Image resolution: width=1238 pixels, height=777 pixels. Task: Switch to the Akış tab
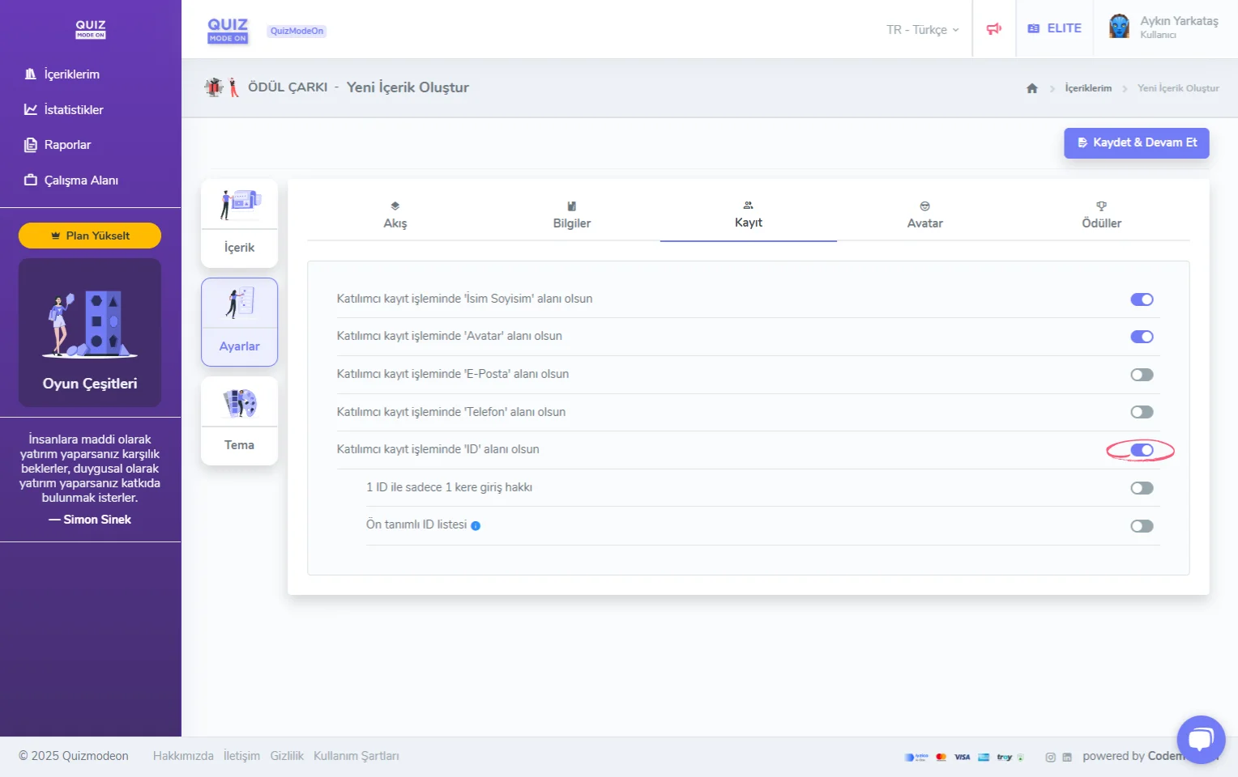click(x=395, y=215)
